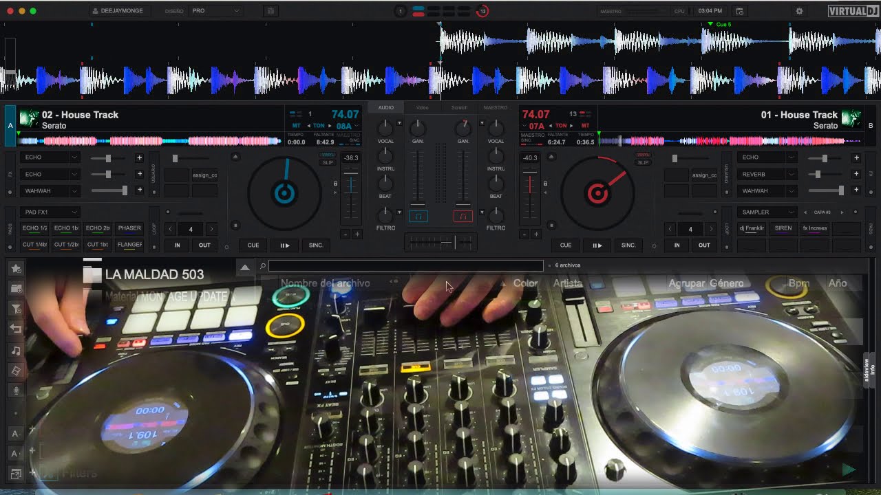Click the crossfader
Viewport: 881px width, 495px height.
(x=440, y=242)
